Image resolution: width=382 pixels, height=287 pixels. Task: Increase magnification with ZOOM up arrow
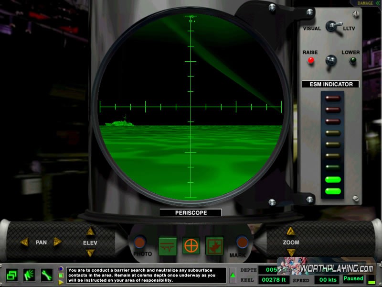pyautogui.click(x=291, y=232)
